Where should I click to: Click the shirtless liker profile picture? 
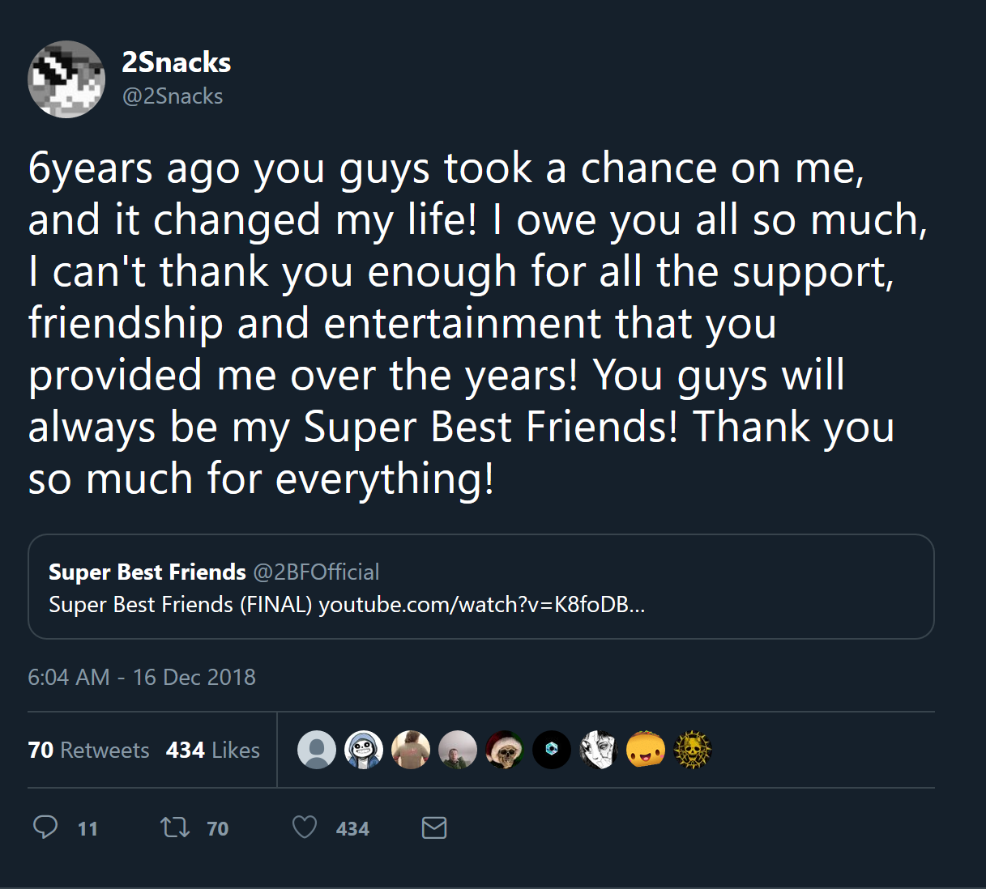pos(411,750)
